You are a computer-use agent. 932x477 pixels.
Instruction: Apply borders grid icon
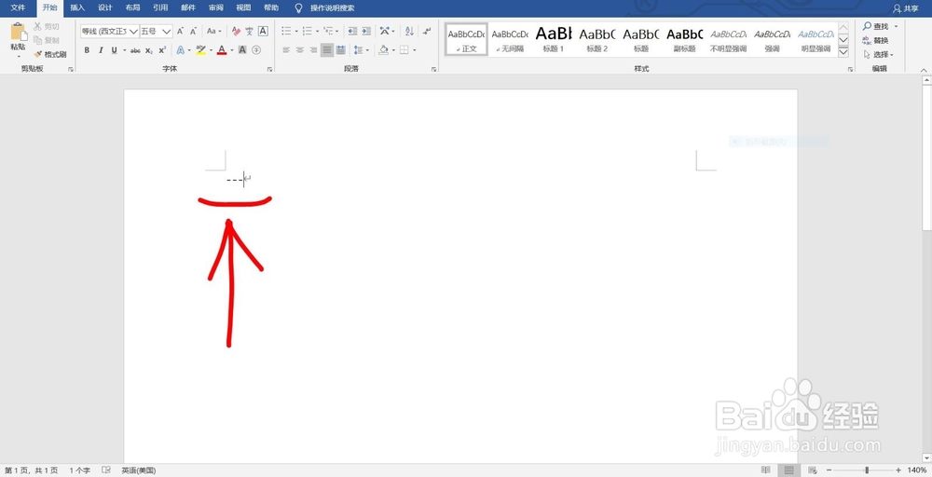(x=404, y=50)
